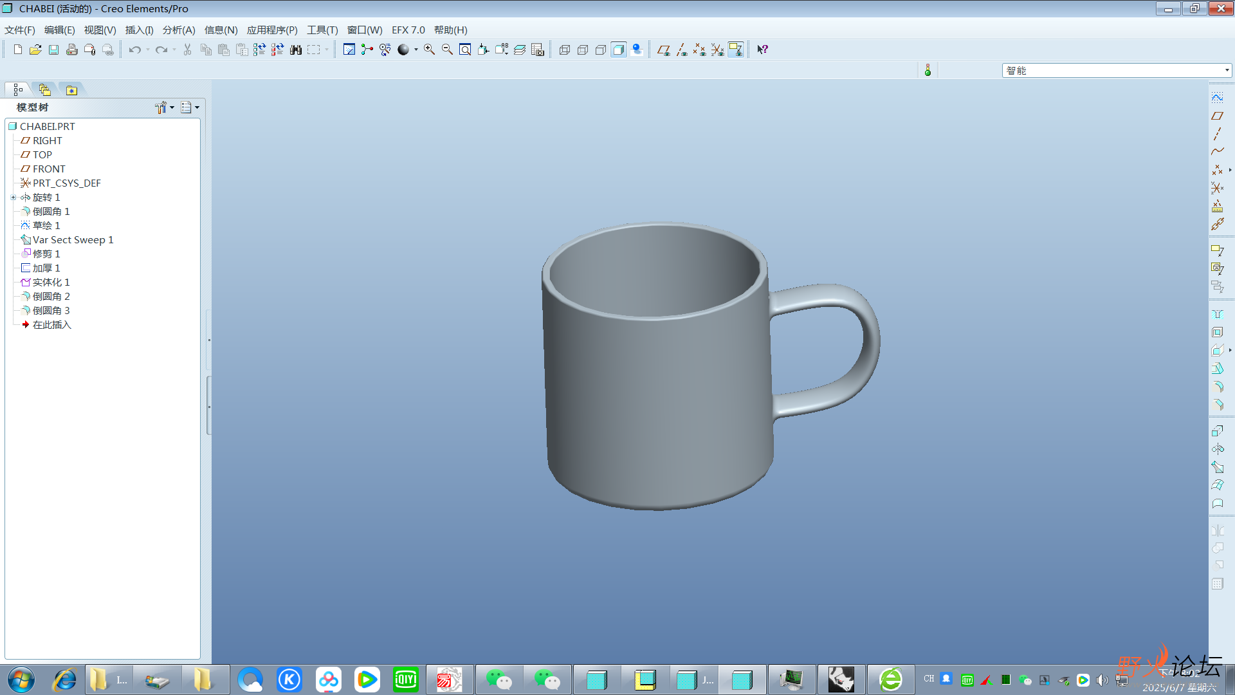This screenshot has width=1235, height=695.
Task: Open Internet Explorer from the taskbar
Action: [x=65, y=680]
